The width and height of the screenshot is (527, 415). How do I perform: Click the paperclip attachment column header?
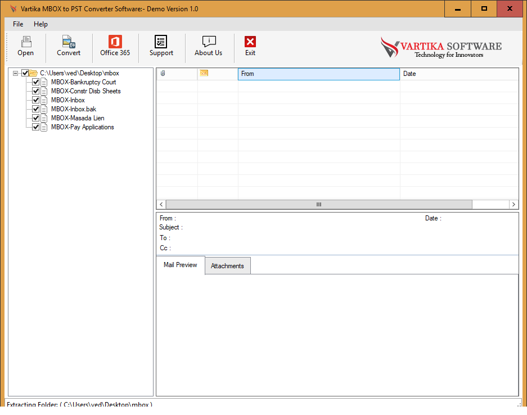(163, 73)
